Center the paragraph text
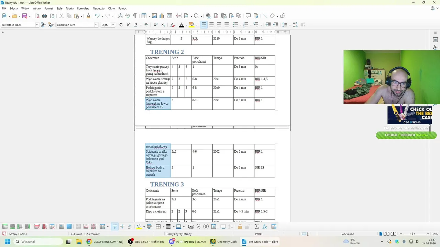 [x=211, y=25]
